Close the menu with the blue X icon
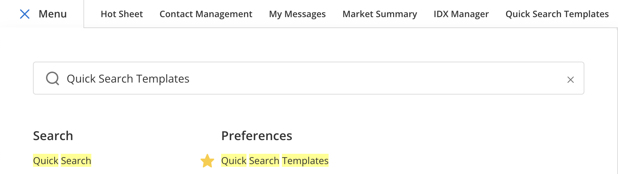The width and height of the screenshot is (618, 174). tap(25, 14)
